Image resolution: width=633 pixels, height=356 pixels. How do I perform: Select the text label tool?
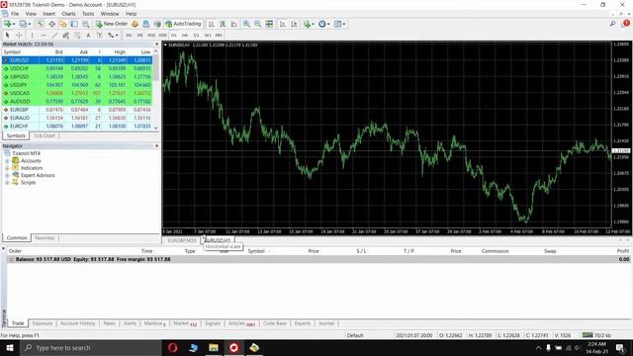99,36
